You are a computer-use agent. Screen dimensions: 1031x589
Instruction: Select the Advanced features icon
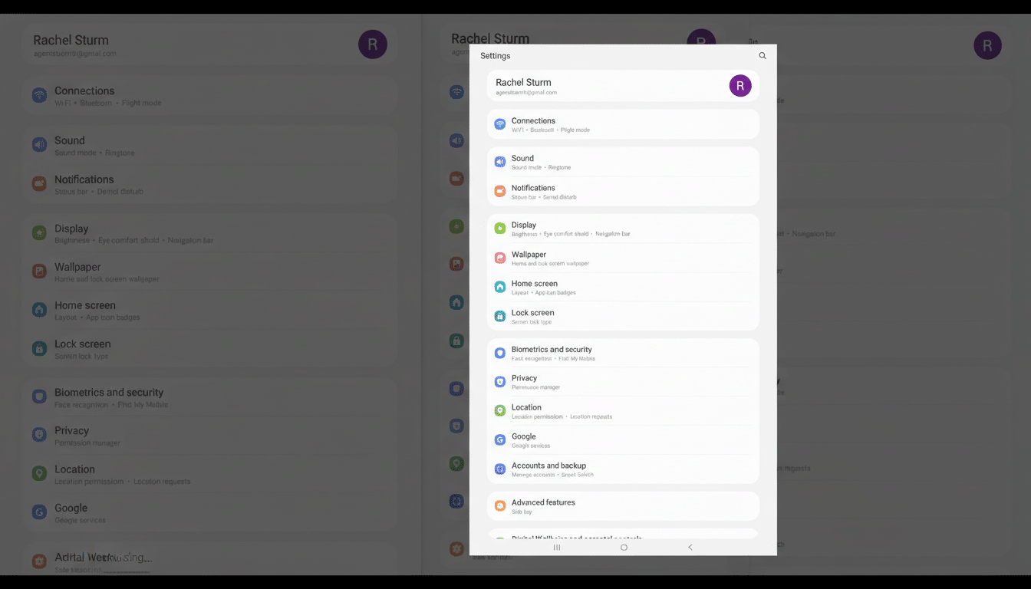click(499, 505)
